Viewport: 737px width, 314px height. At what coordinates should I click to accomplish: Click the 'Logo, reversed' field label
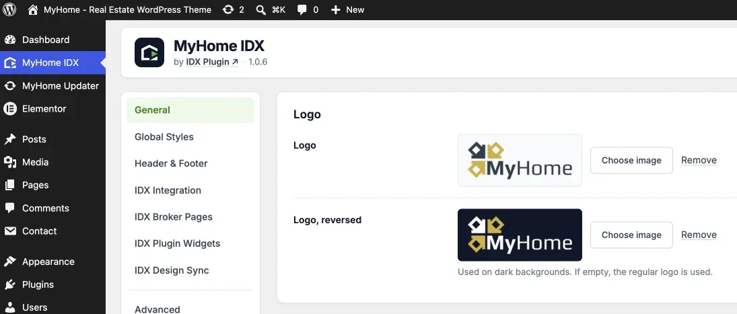click(327, 220)
